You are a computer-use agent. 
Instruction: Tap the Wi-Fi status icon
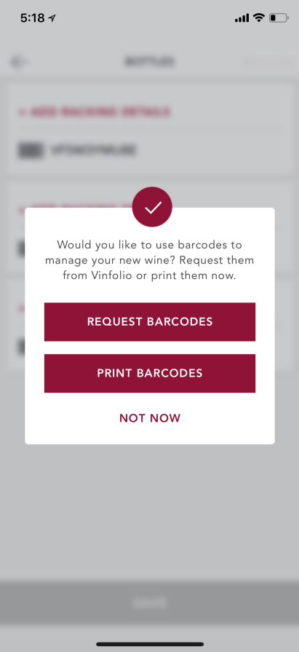coord(259,17)
